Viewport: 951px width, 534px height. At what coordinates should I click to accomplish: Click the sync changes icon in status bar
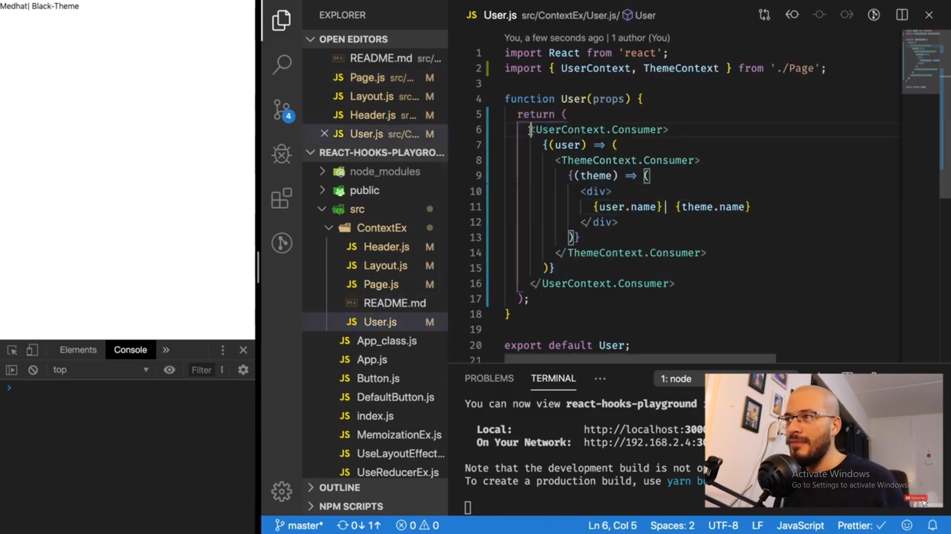(359, 525)
